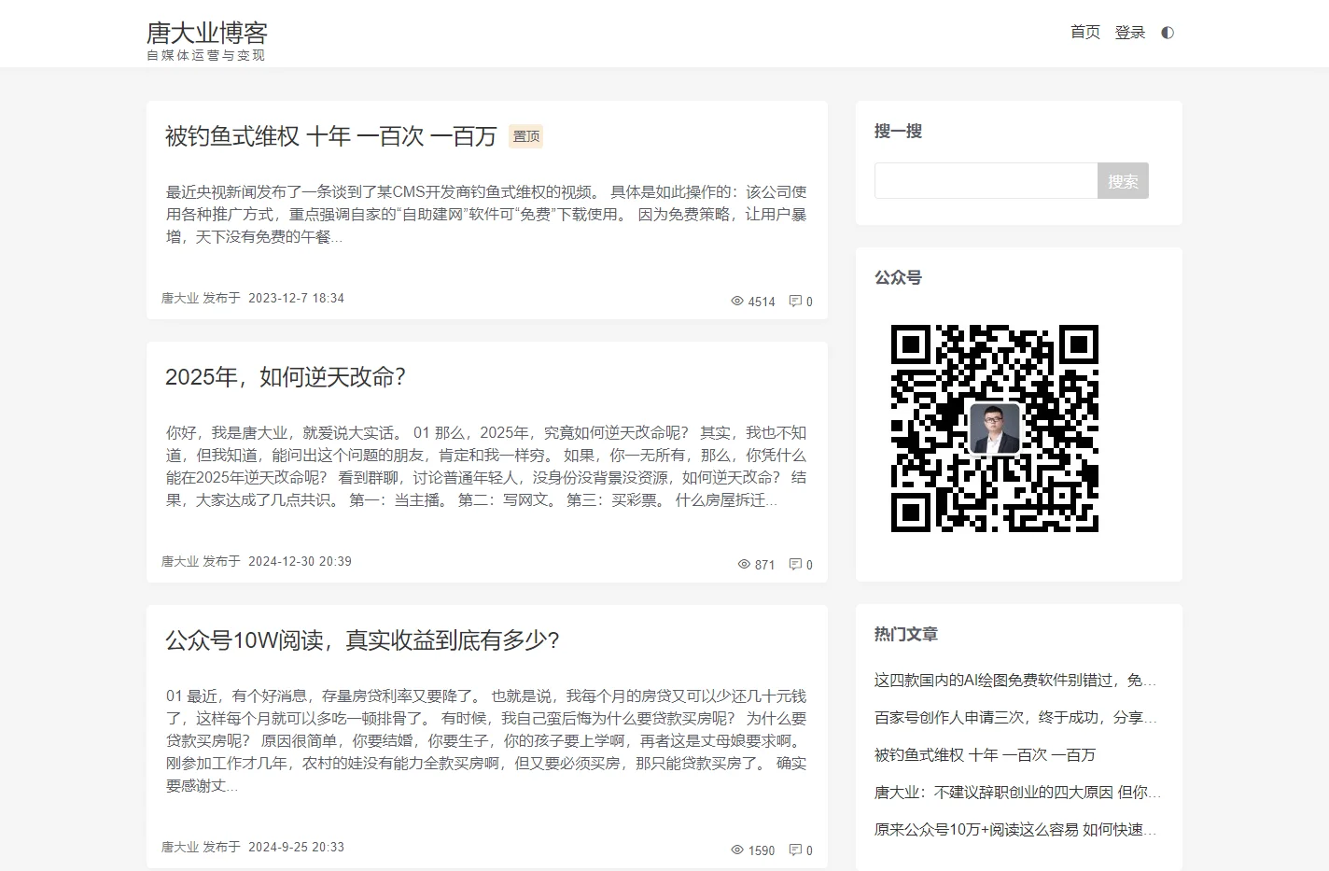Screen dimensions: 1329x871
Task: Click the view-count eye icon showing 4514
Action: [x=737, y=302]
